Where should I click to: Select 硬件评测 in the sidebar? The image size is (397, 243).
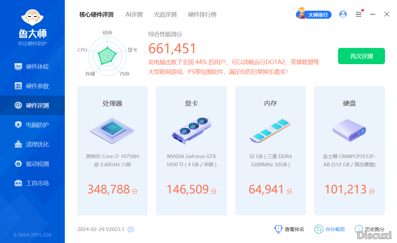[x=32, y=106]
